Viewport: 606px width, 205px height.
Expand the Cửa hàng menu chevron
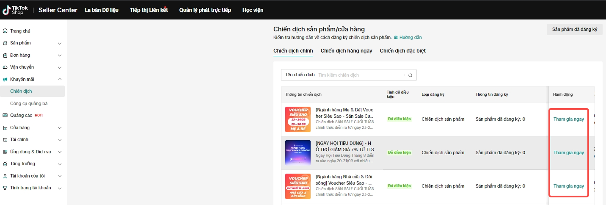pos(60,127)
